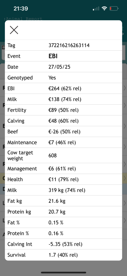The image size is (127, 276).
Task: Tap the chevron beside the EBI row
Action: point(125,88)
